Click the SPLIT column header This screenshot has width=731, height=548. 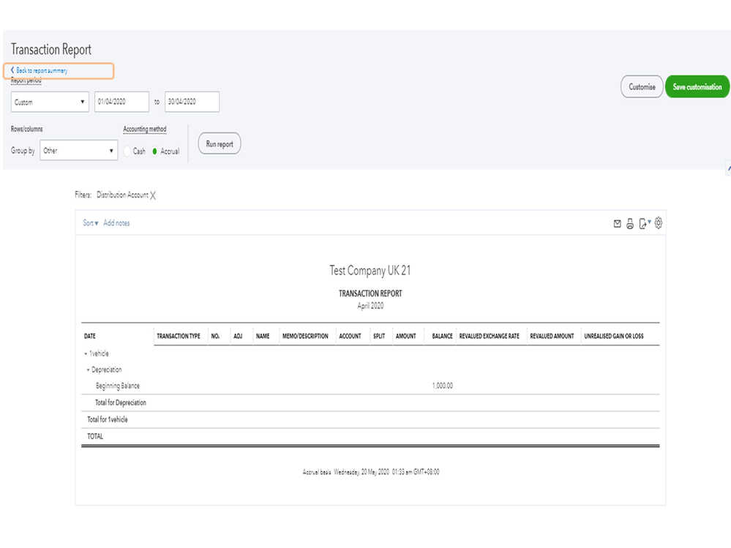point(379,336)
